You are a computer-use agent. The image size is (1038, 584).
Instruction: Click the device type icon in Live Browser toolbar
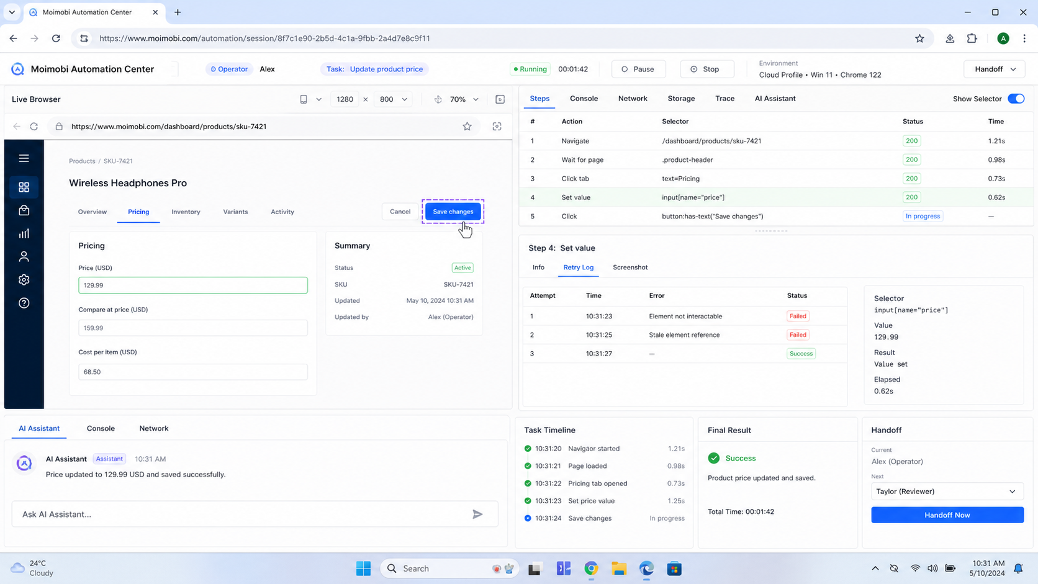304,99
